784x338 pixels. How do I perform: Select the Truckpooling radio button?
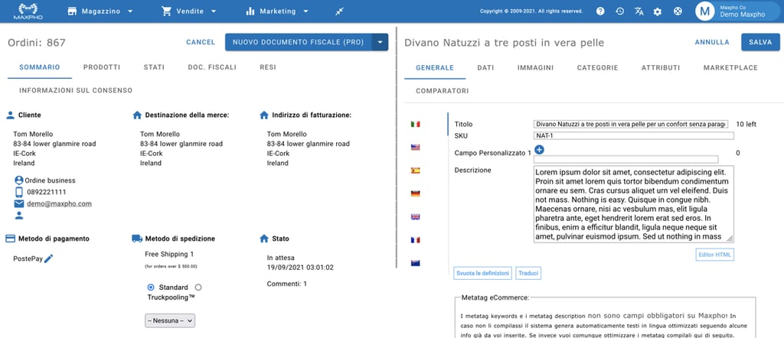(198, 287)
